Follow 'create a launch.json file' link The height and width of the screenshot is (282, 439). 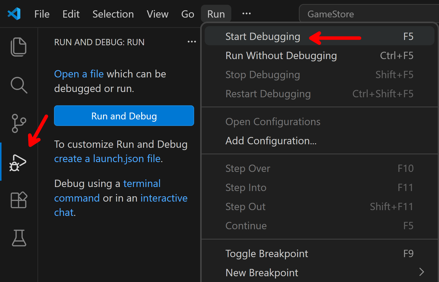[x=107, y=159]
